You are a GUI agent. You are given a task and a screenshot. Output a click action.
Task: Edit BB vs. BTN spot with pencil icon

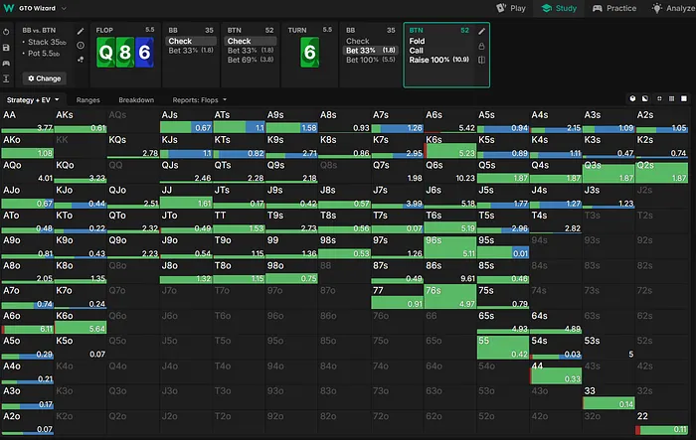click(81, 31)
